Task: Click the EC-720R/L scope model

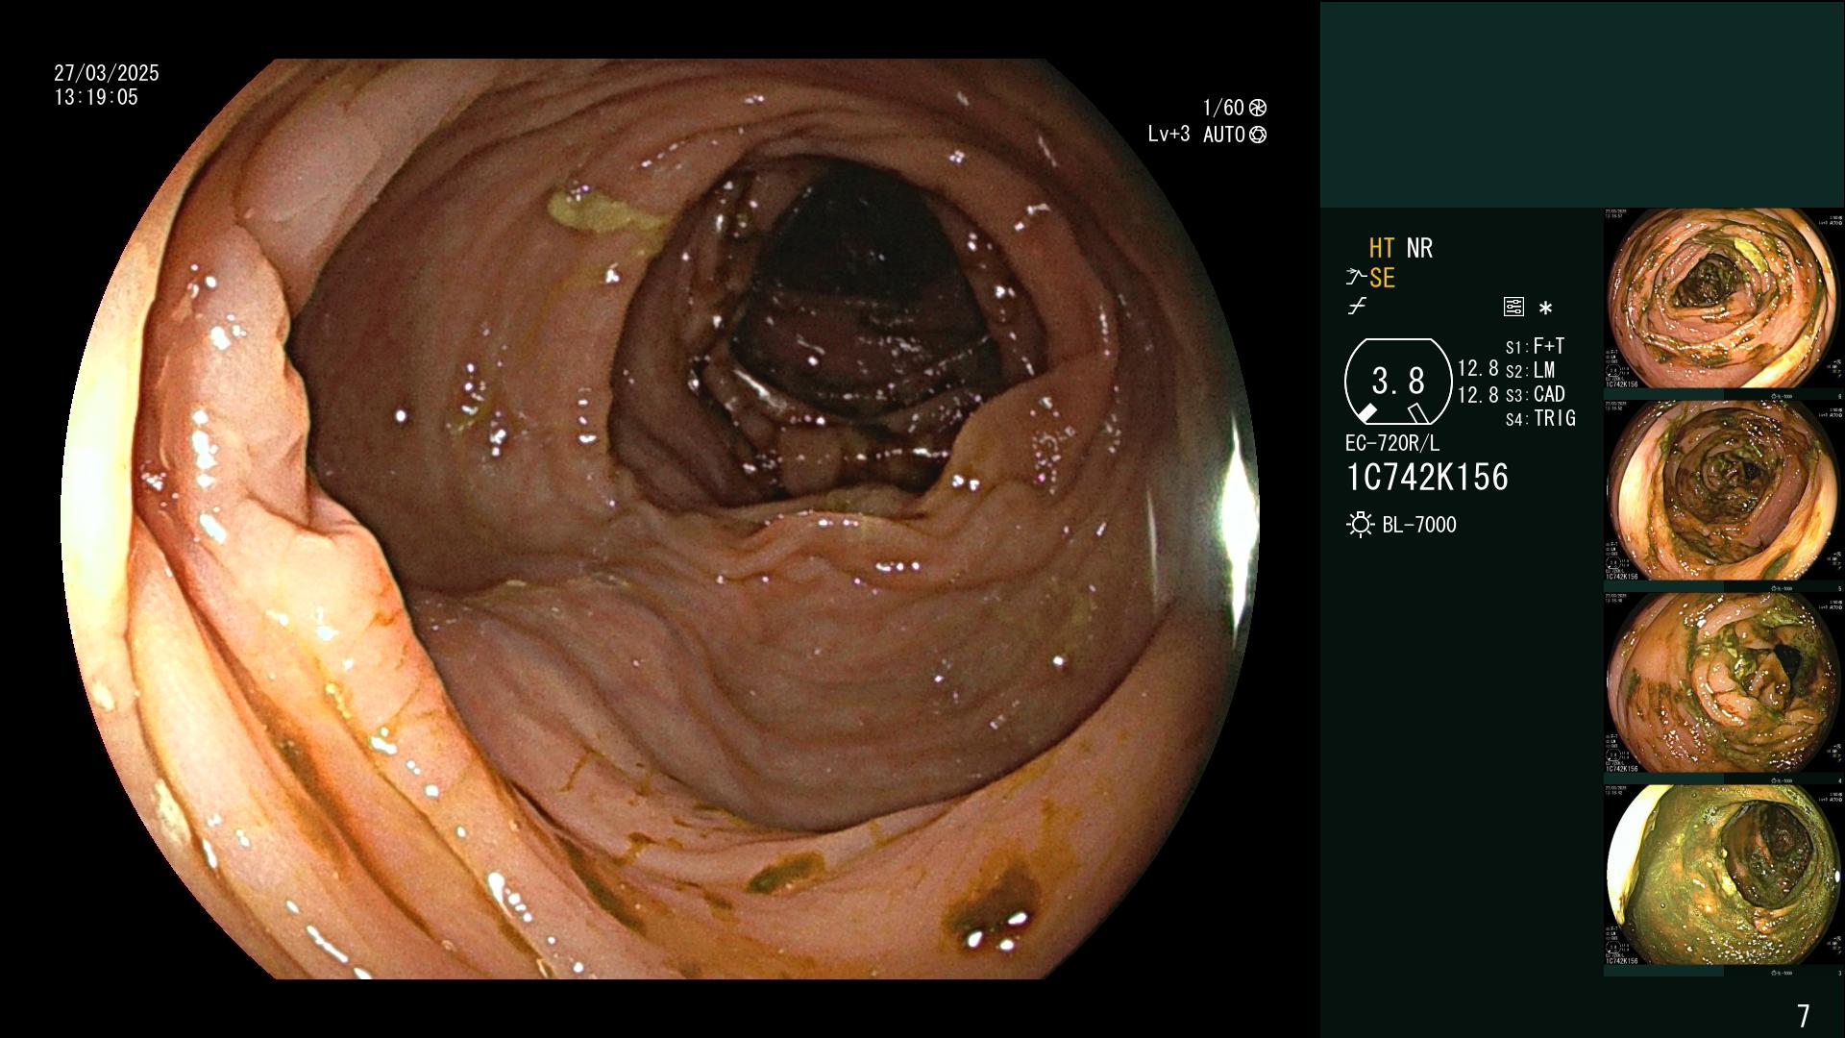Action: click(x=1392, y=443)
